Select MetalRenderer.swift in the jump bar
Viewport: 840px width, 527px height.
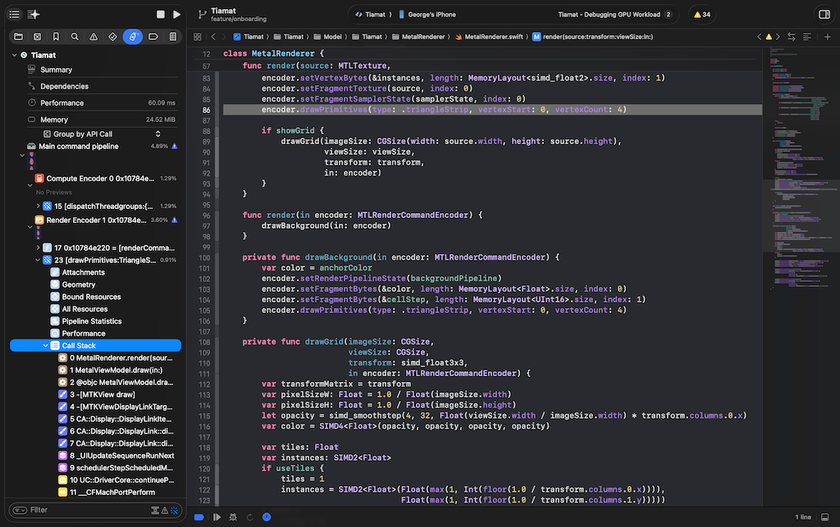(x=491, y=37)
